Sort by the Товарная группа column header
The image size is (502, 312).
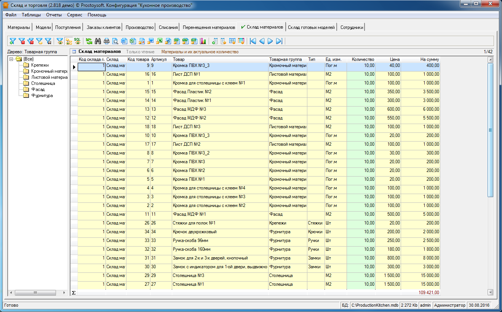pyautogui.click(x=285, y=59)
